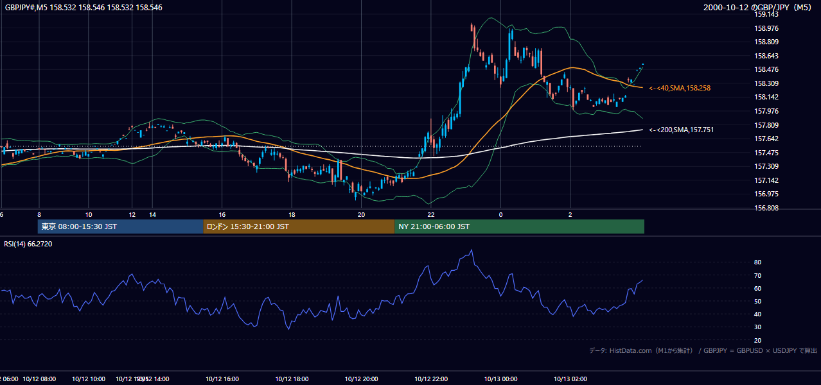821x385 pixels.
Task: Click hour label 8 on price chart time axis
Action: (39, 215)
